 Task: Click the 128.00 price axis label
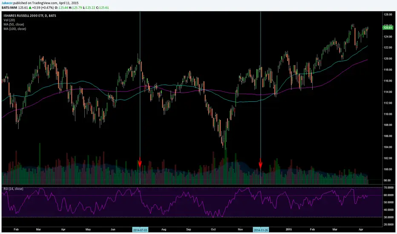tap(388, 14)
